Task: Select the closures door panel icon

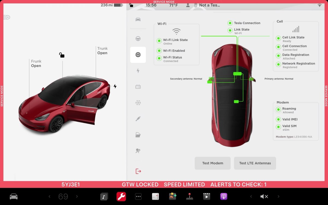Action: [x=138, y=134]
